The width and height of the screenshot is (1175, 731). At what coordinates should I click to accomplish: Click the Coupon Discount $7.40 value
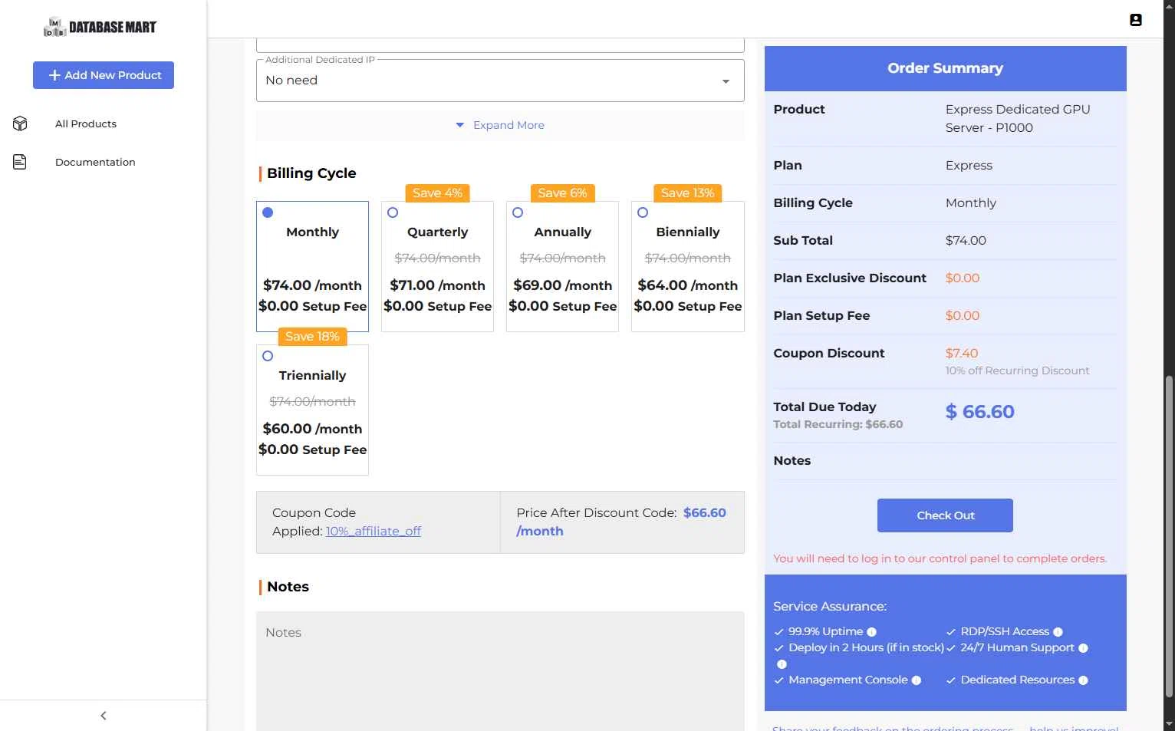coord(962,353)
